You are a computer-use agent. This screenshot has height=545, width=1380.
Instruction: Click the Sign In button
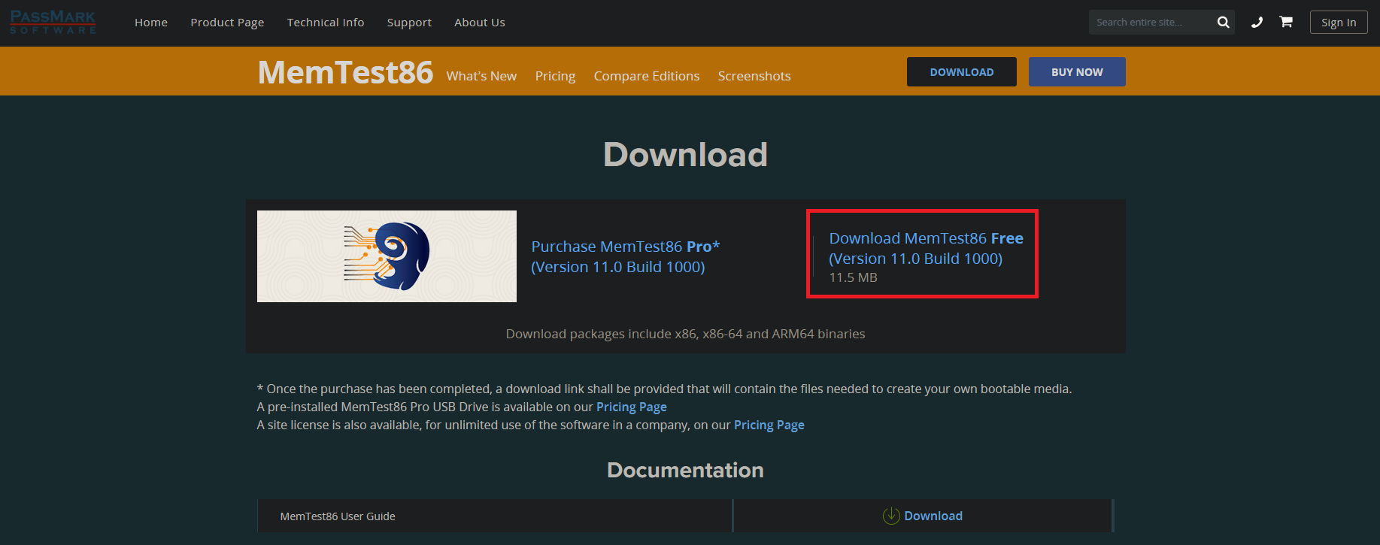point(1339,23)
